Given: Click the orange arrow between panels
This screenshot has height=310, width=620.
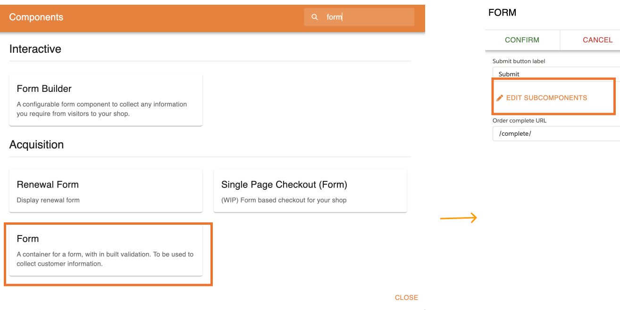Looking at the screenshot, I should click(459, 218).
